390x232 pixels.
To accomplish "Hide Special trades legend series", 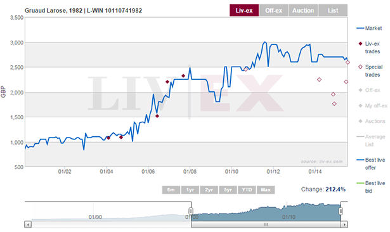I will pyautogui.click(x=370, y=70).
